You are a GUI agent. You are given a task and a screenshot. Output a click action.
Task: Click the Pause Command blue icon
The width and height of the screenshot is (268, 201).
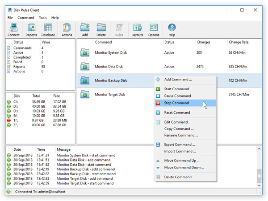pos(158,96)
